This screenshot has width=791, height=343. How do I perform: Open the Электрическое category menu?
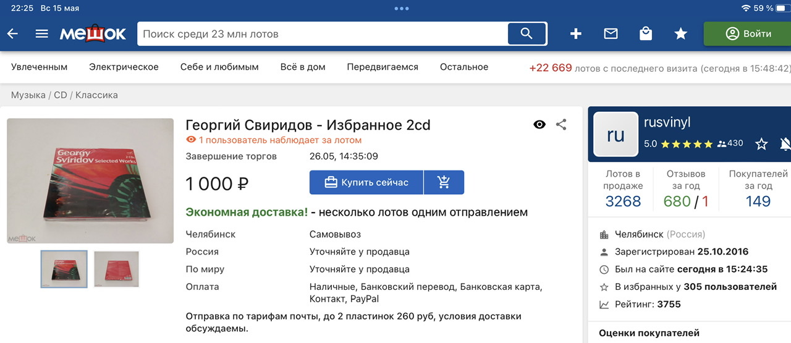[x=124, y=67]
